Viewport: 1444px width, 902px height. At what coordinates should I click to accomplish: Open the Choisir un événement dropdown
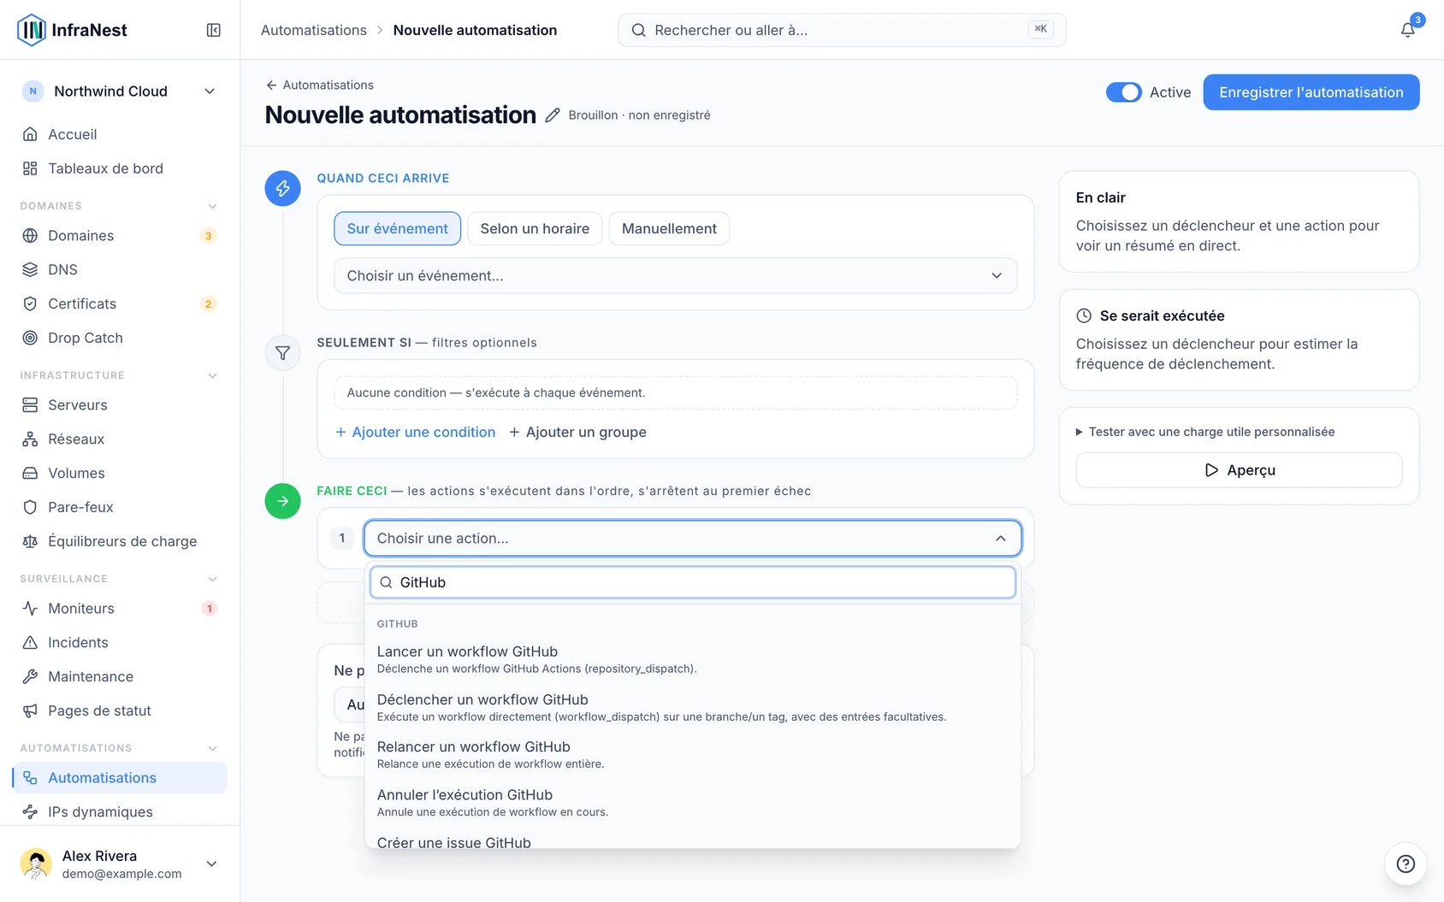pyautogui.click(x=675, y=275)
